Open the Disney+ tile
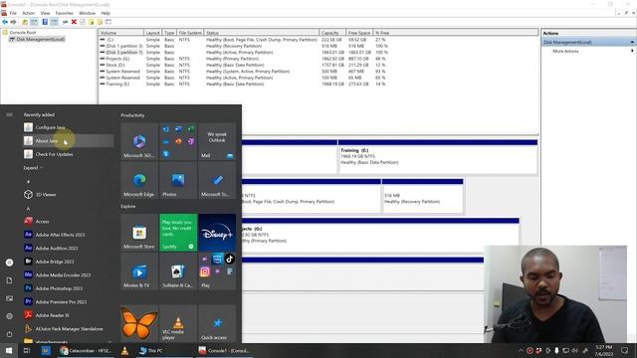This screenshot has width=637, height=358. tap(217, 233)
